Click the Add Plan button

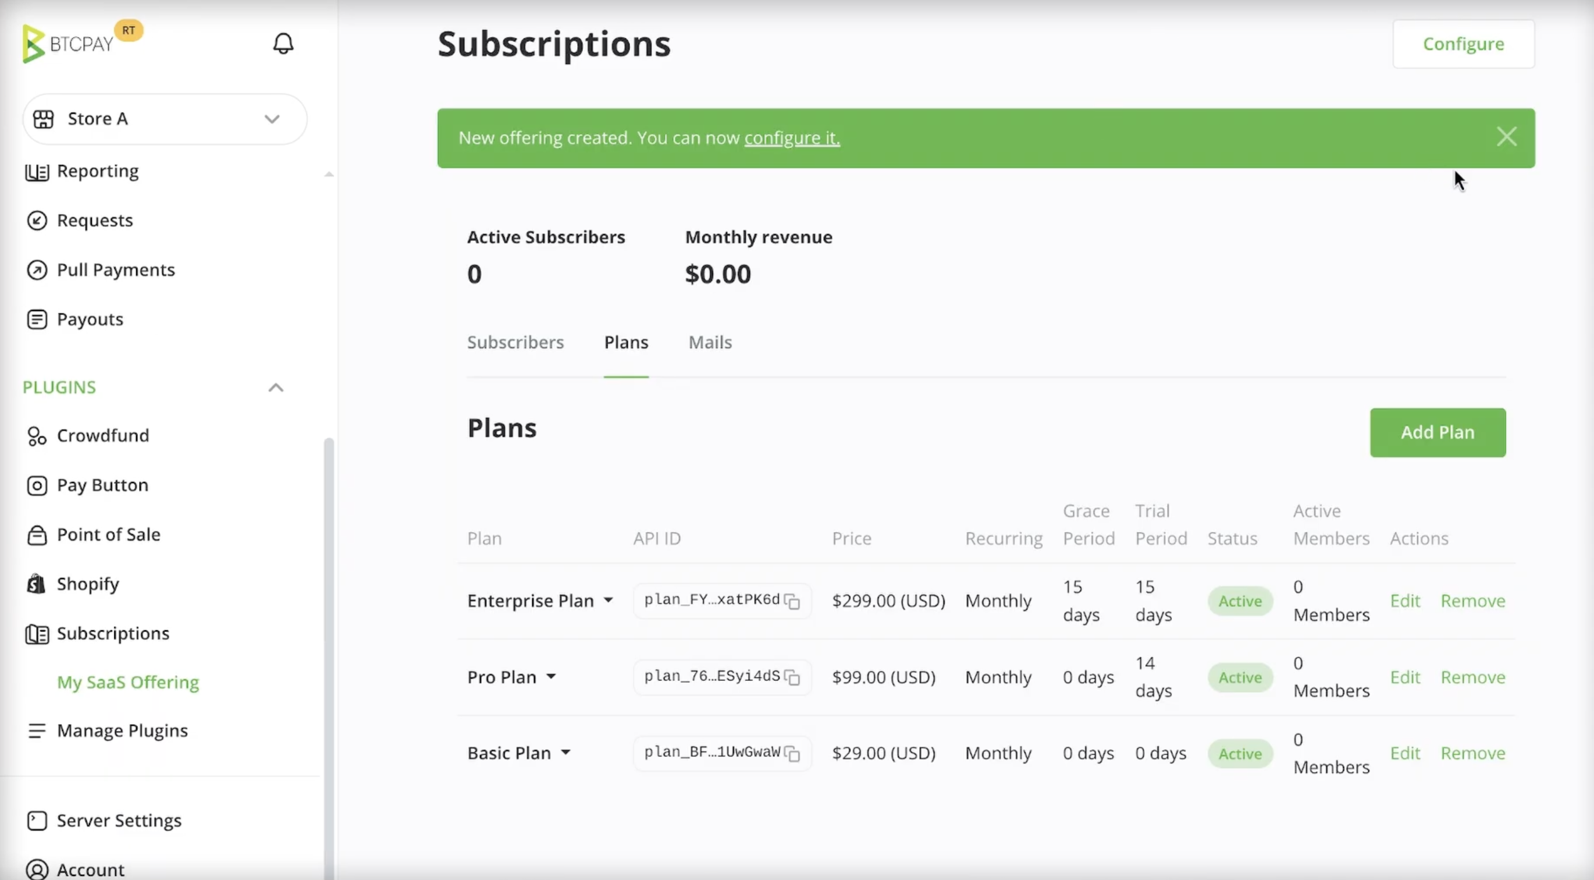[1438, 432]
